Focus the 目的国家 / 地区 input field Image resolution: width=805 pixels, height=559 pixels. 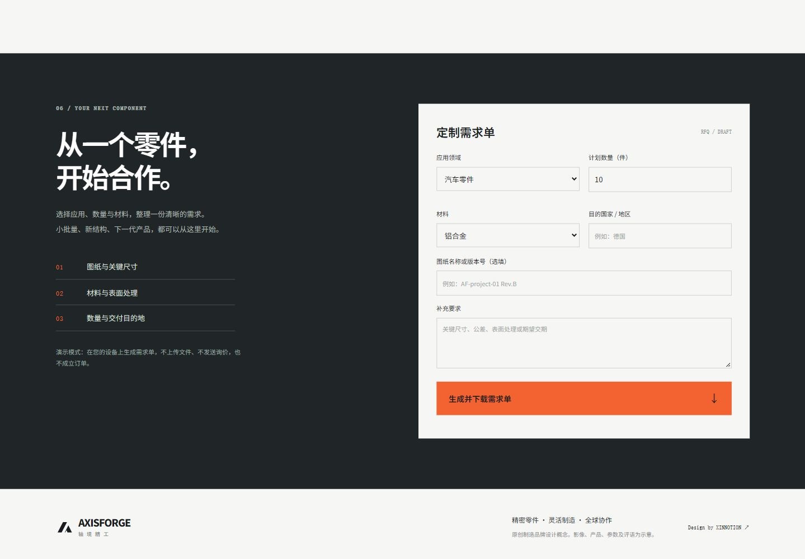click(x=660, y=236)
